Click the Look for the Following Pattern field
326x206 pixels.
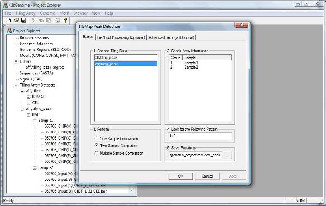[x=200, y=136]
